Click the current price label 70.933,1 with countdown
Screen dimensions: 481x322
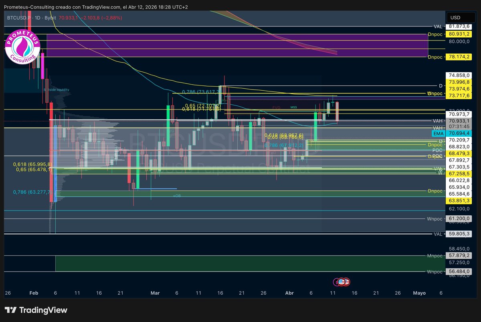459,123
